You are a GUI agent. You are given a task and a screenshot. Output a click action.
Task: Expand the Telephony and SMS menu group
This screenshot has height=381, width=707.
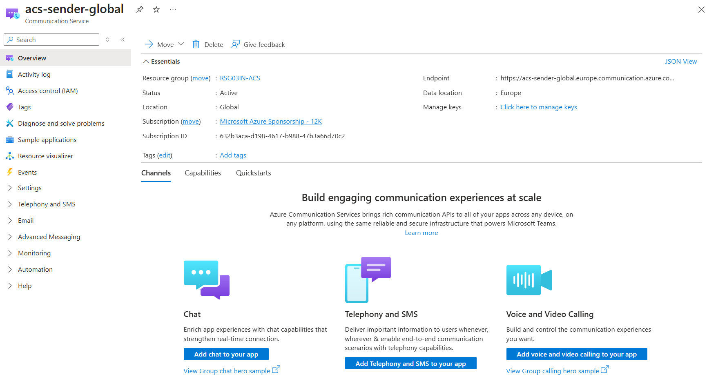(x=47, y=204)
